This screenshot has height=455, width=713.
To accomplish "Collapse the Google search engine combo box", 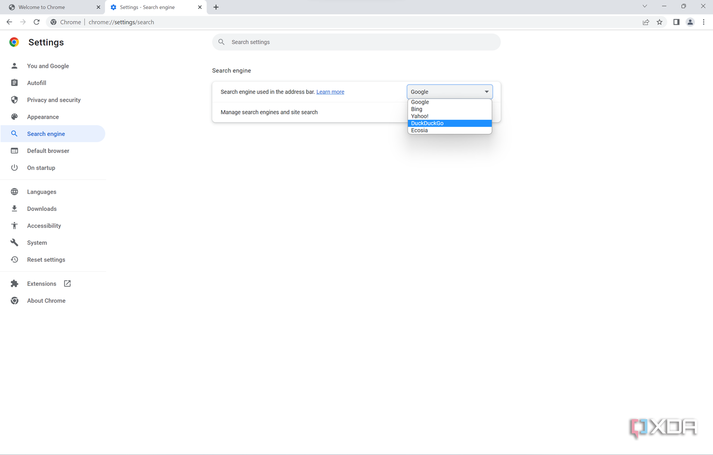I will pos(449,92).
